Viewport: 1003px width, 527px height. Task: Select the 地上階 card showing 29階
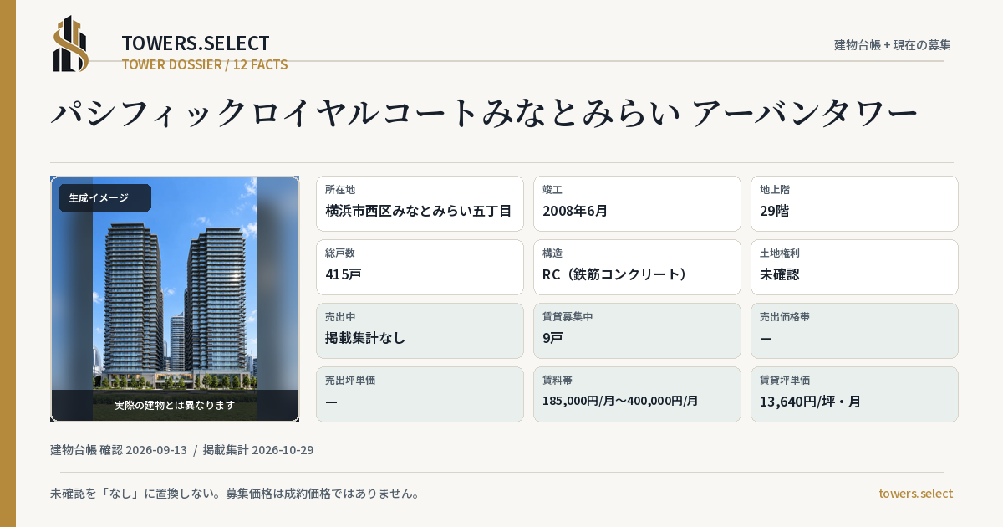[x=854, y=203]
